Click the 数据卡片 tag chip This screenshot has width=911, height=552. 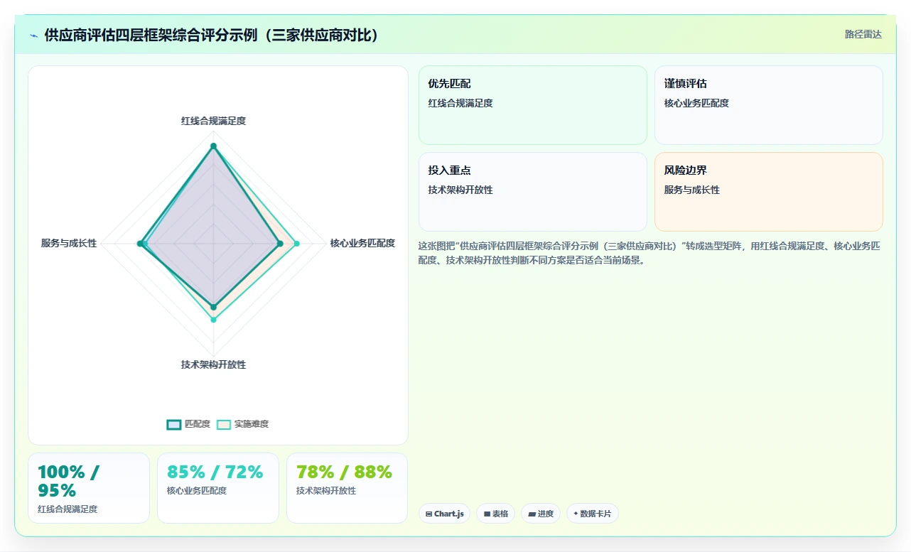tap(593, 514)
